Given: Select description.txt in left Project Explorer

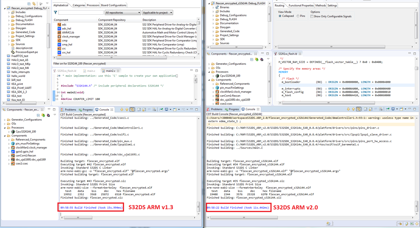Looking at the screenshot, I should pos(24,48).
